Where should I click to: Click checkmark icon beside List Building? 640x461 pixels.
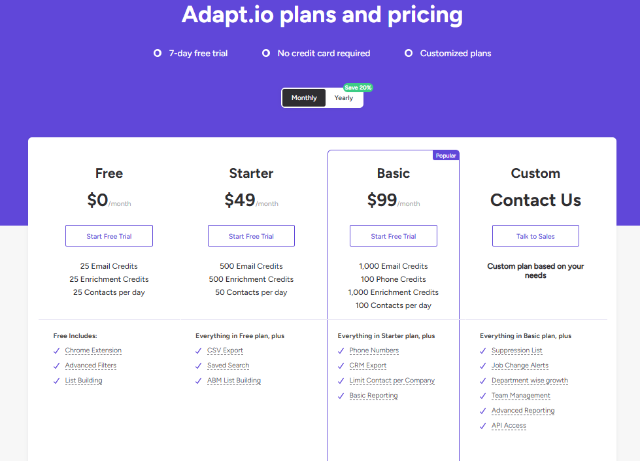pos(56,381)
